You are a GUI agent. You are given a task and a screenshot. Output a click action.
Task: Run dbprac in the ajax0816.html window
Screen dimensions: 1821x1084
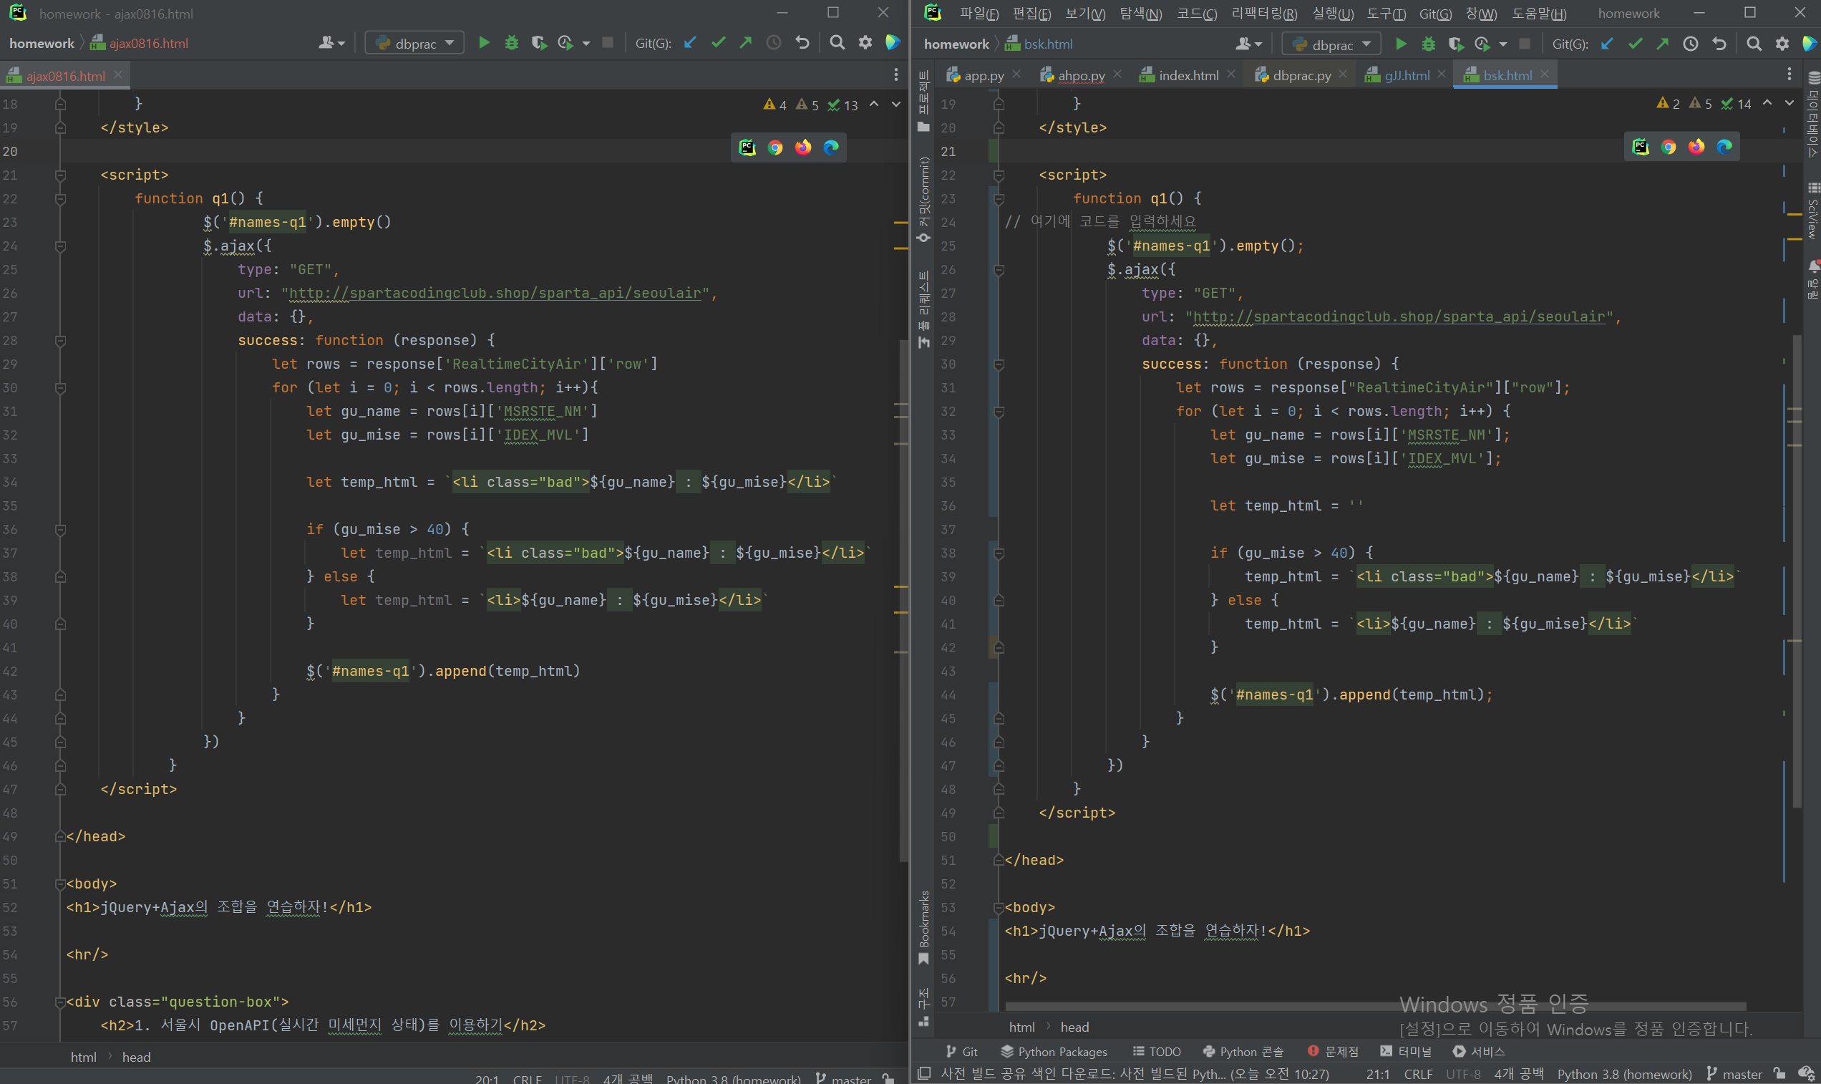tap(484, 43)
